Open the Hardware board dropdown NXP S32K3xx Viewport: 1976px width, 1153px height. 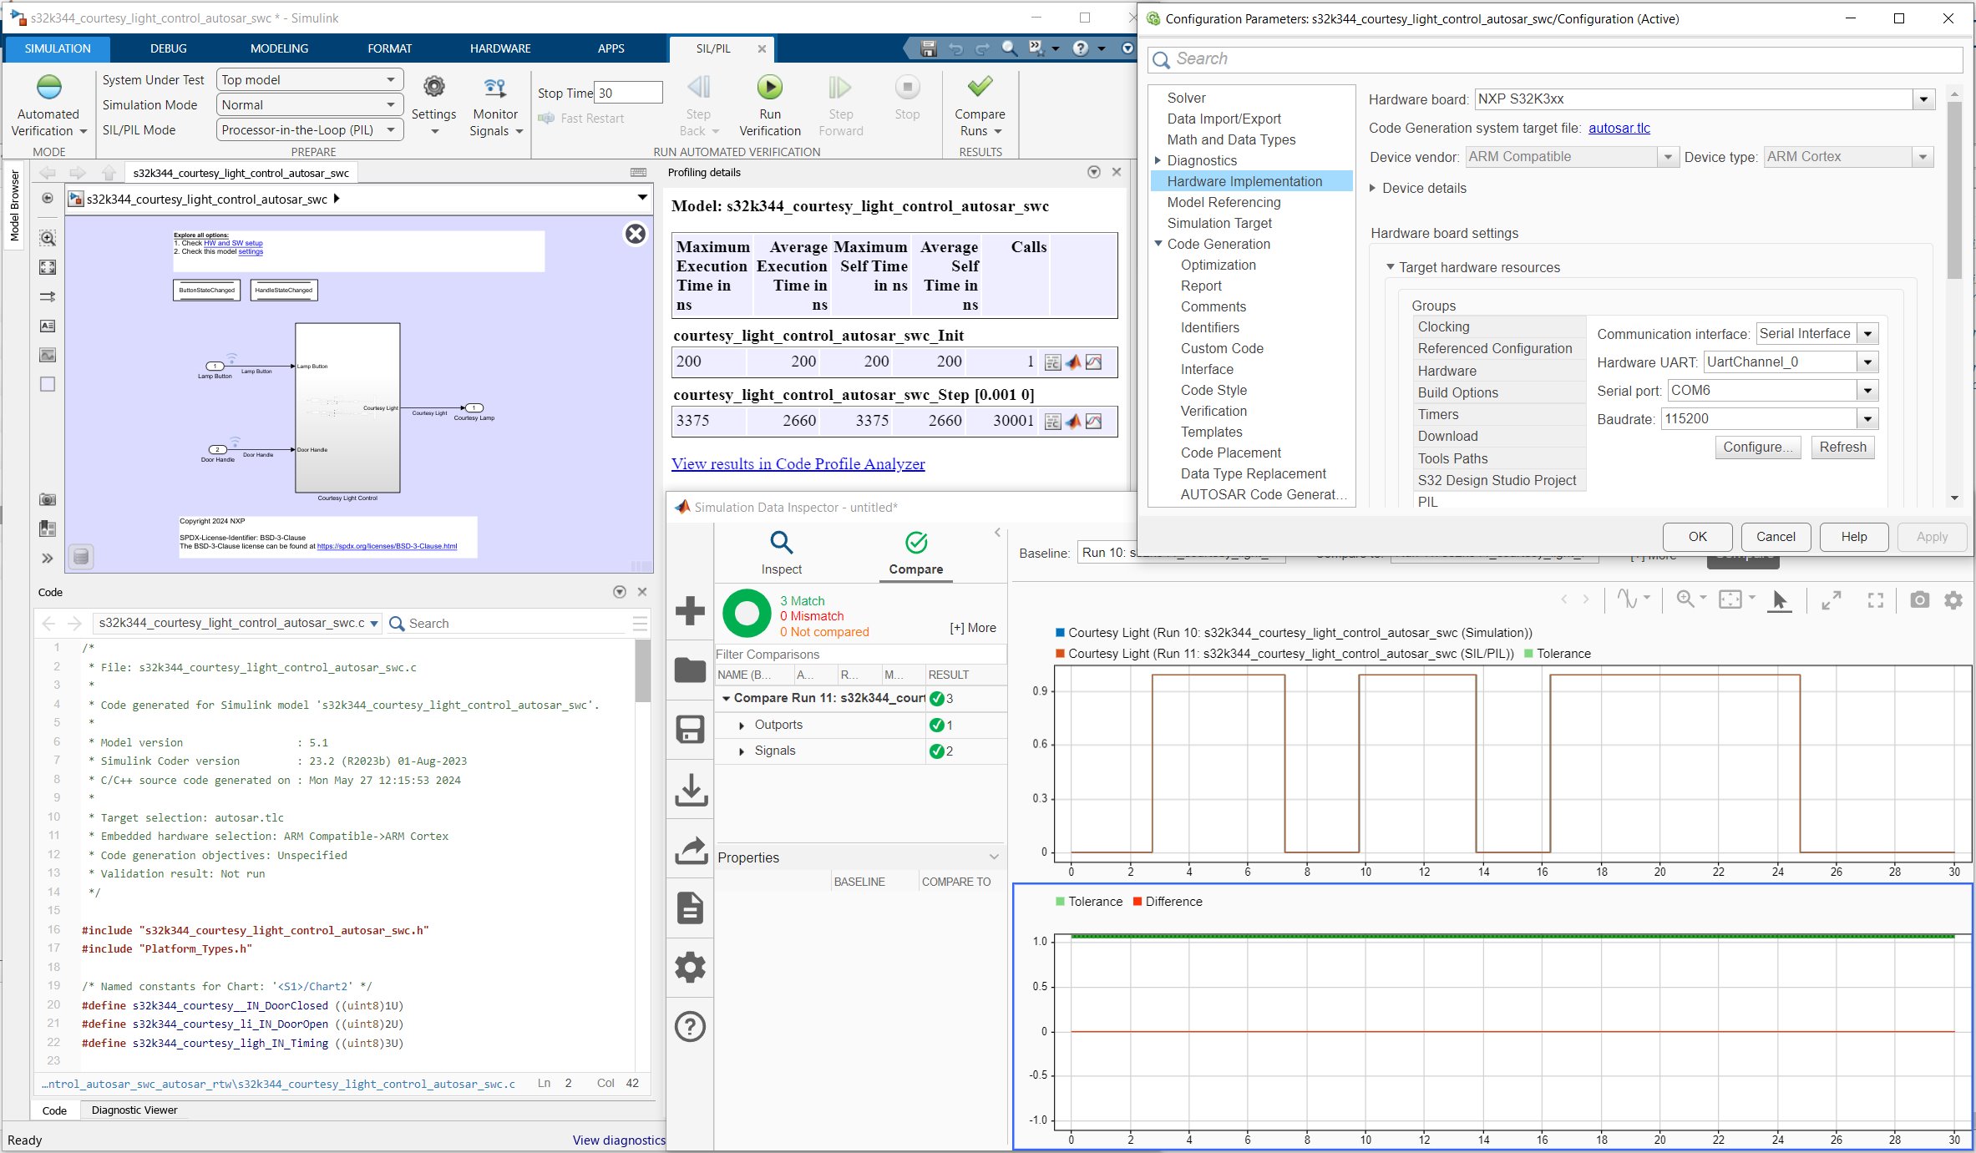click(1923, 99)
